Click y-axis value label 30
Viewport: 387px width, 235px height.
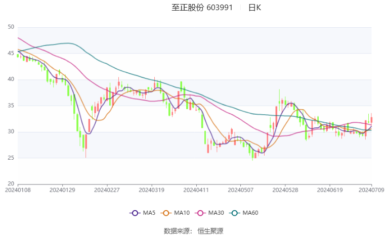tap(11, 132)
